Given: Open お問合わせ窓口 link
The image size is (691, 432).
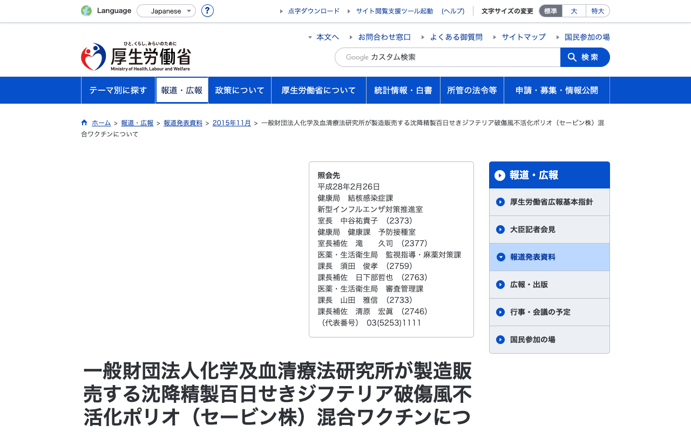Looking at the screenshot, I should pos(384,37).
